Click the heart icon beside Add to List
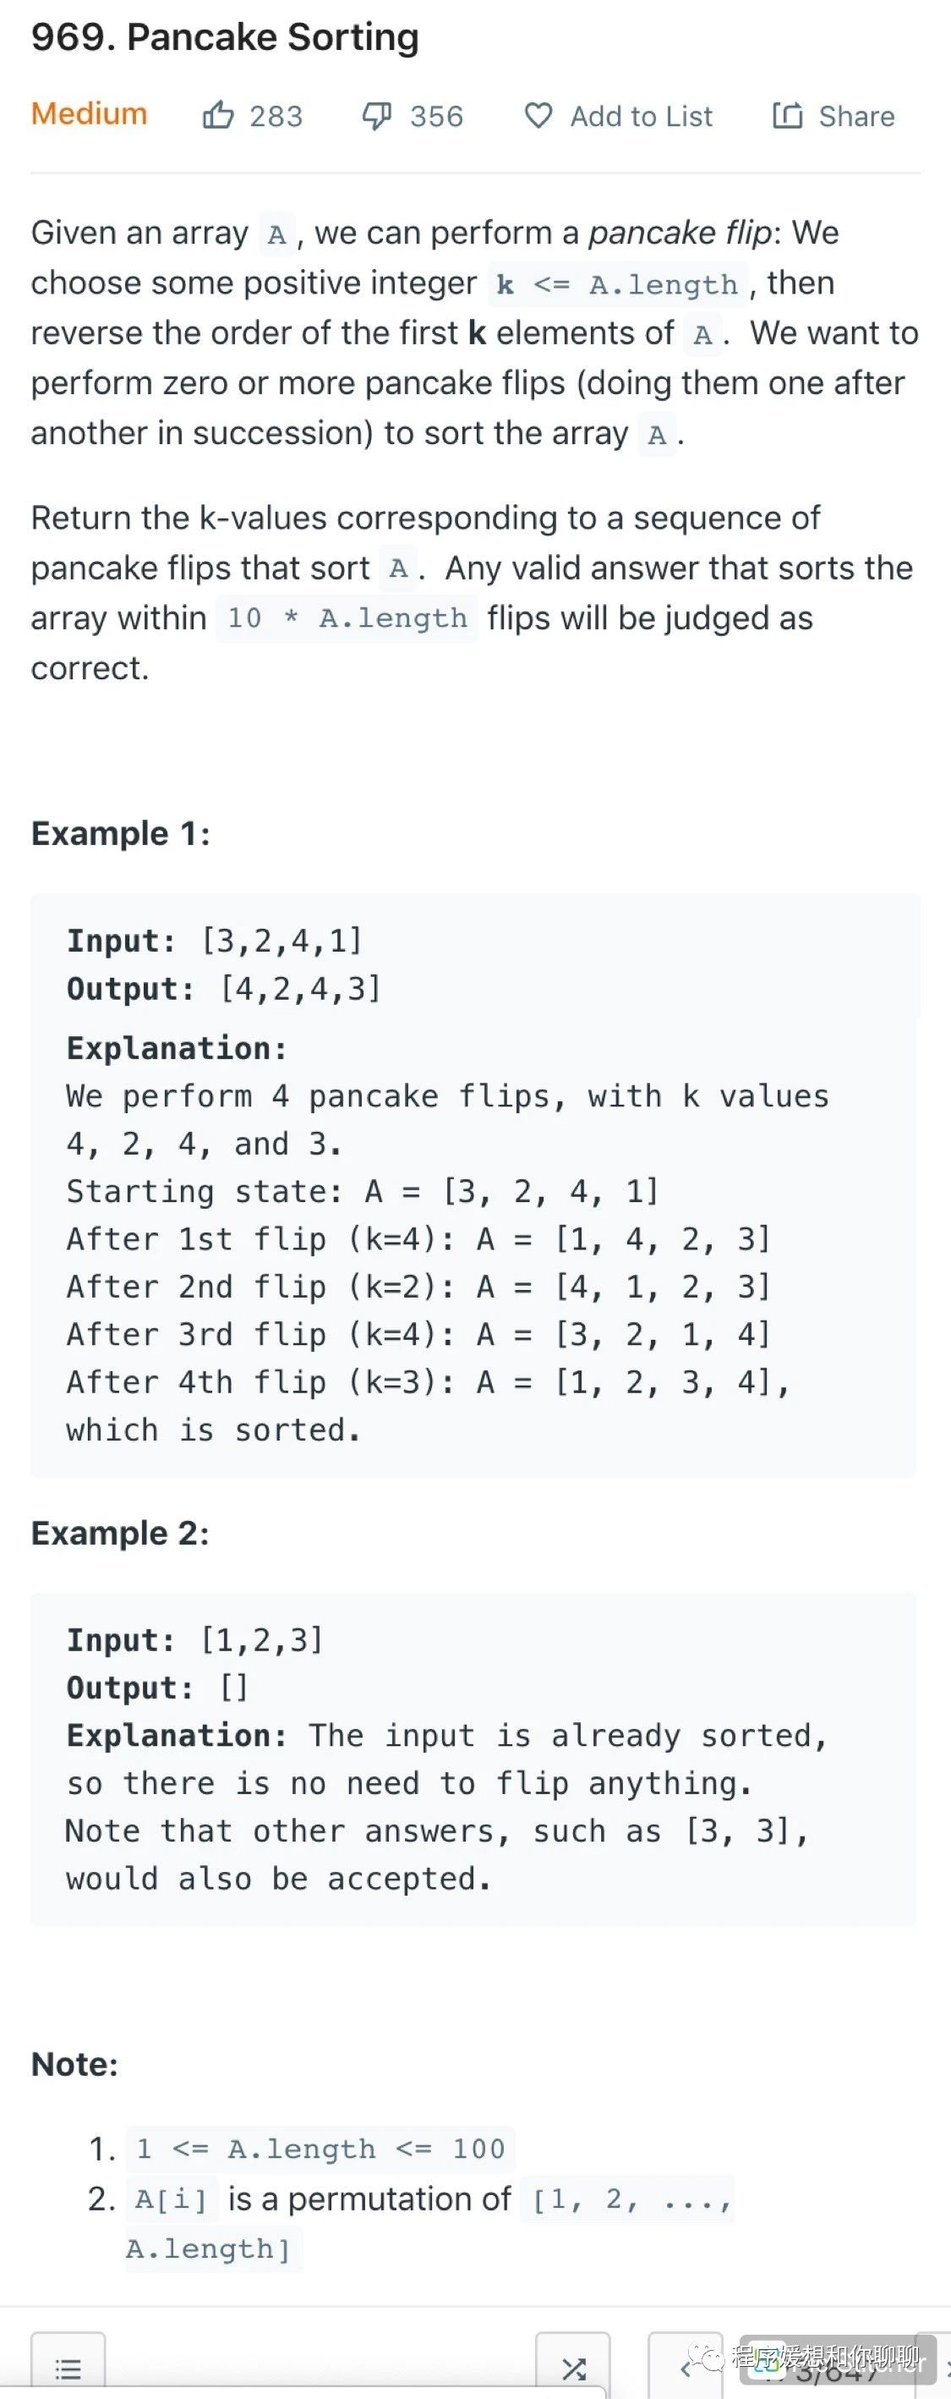Viewport: 951px width, 2399px height. (538, 116)
